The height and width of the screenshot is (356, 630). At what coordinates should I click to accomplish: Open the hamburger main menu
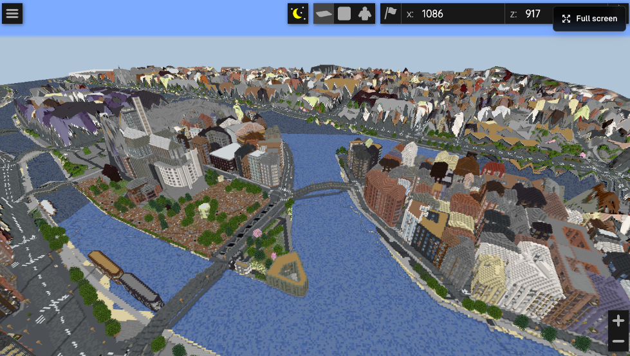click(12, 14)
